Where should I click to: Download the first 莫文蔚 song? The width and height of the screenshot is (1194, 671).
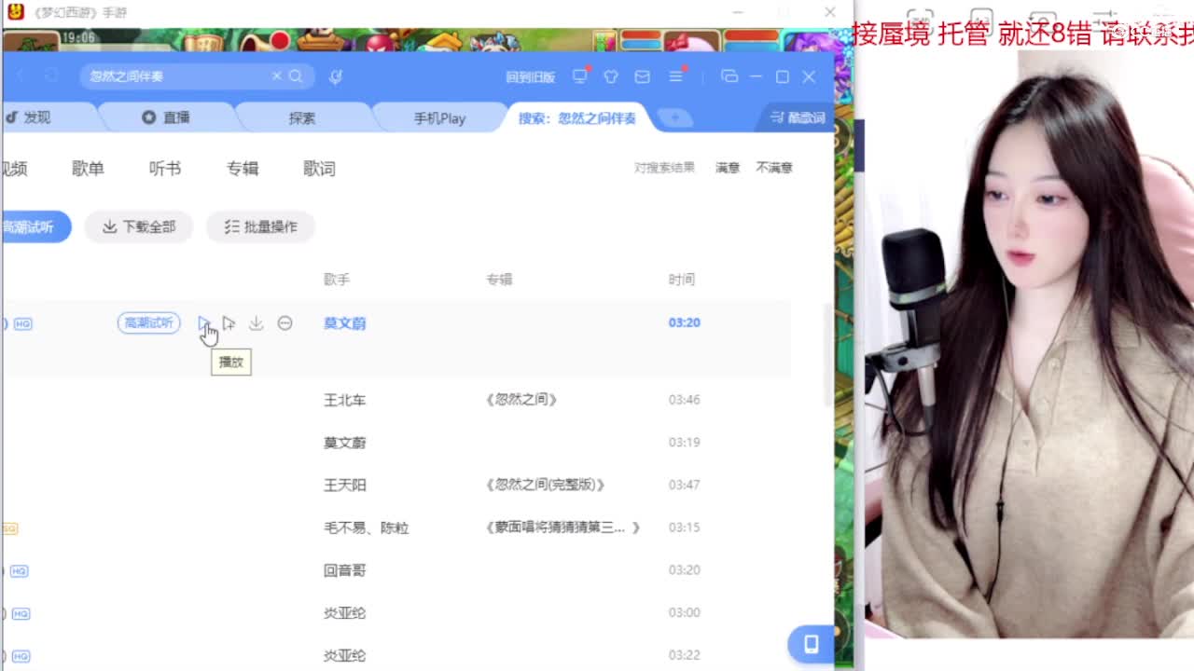pos(257,322)
